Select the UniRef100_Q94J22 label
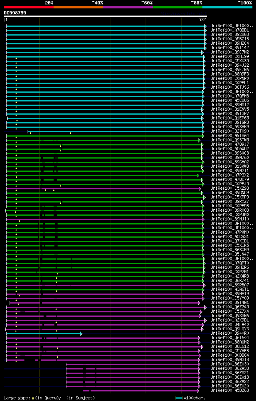 (230, 65)
